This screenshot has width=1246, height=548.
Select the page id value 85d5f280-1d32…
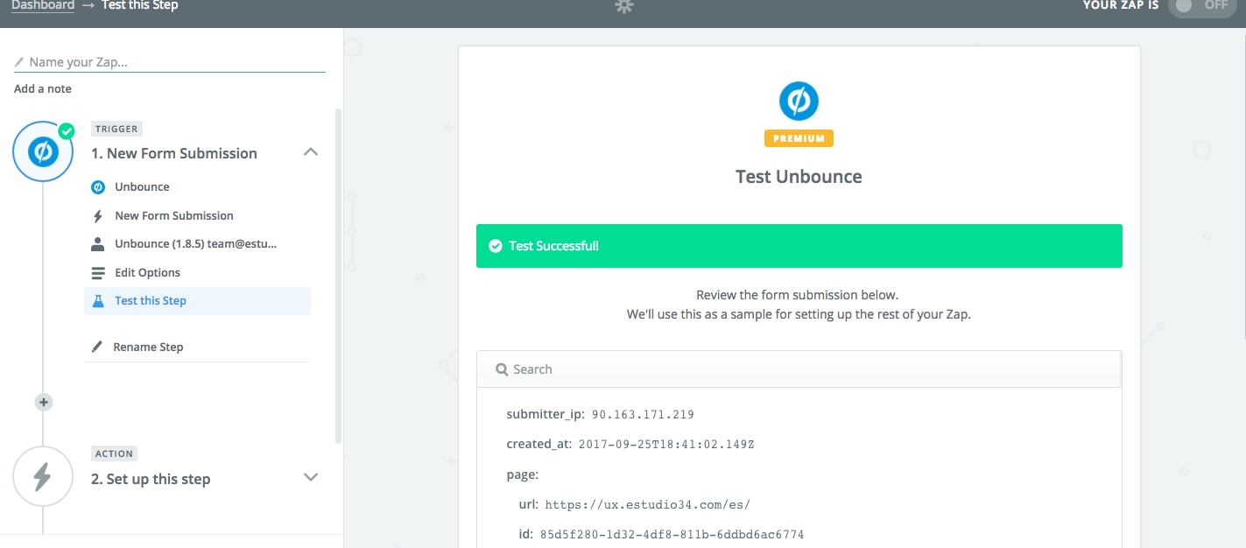point(672,535)
